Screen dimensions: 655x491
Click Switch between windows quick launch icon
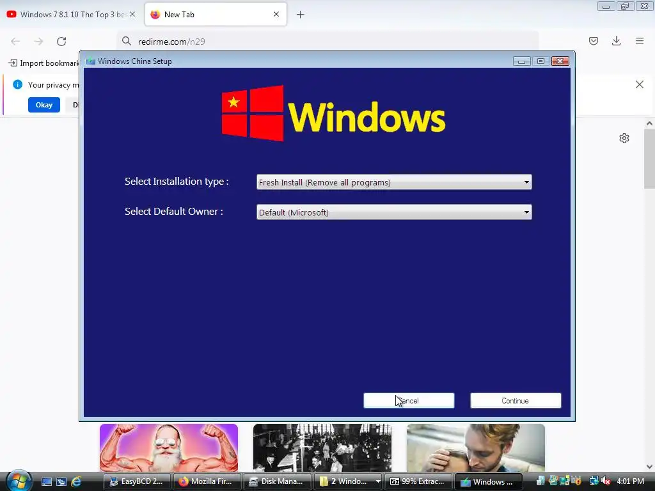tap(61, 482)
